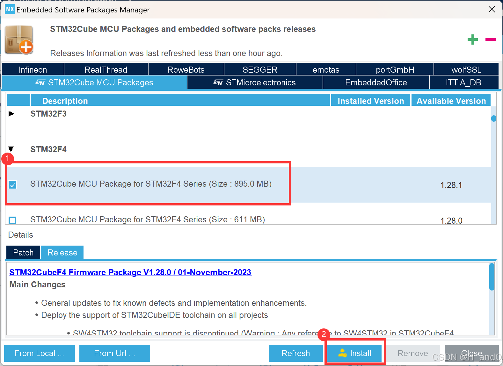The height and width of the screenshot is (366, 503).
Task: Click the 1.28.1 available version cell
Action: [451, 185]
